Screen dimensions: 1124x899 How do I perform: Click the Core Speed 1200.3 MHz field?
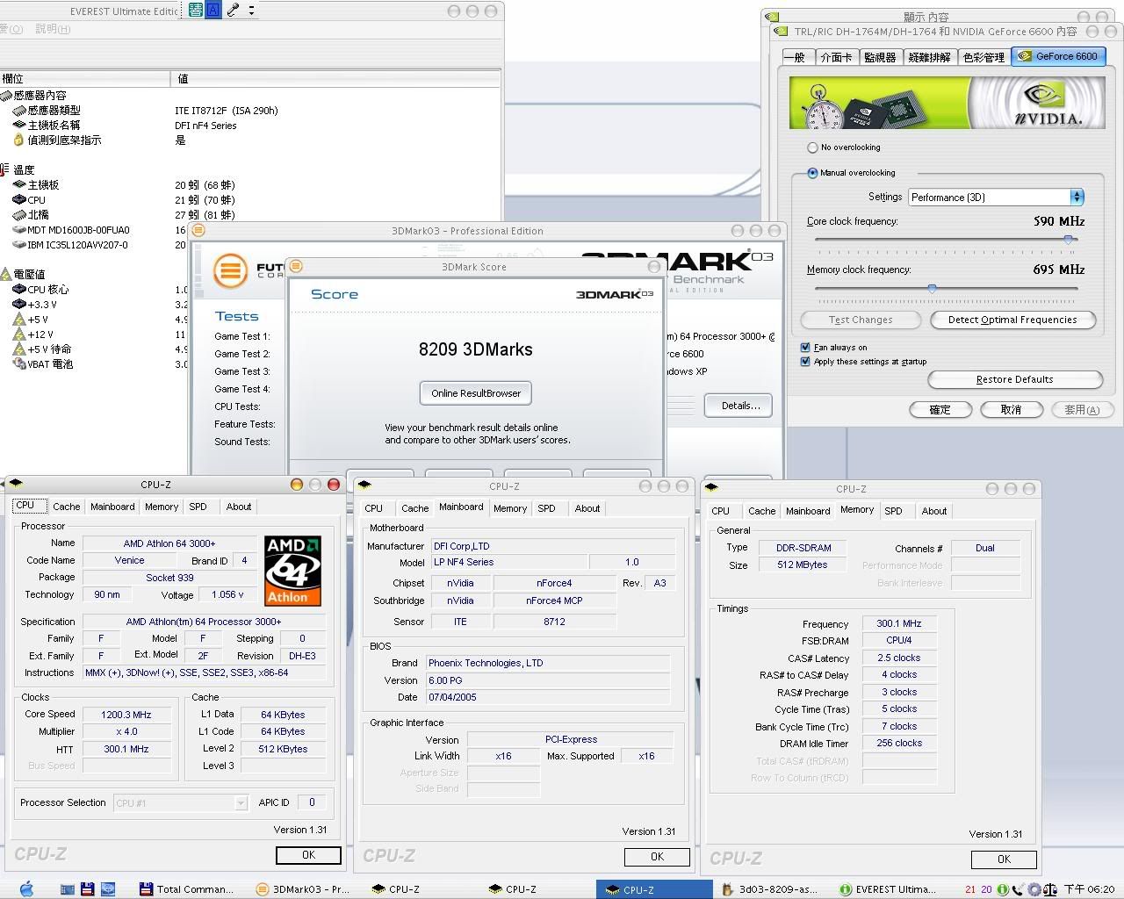click(126, 715)
